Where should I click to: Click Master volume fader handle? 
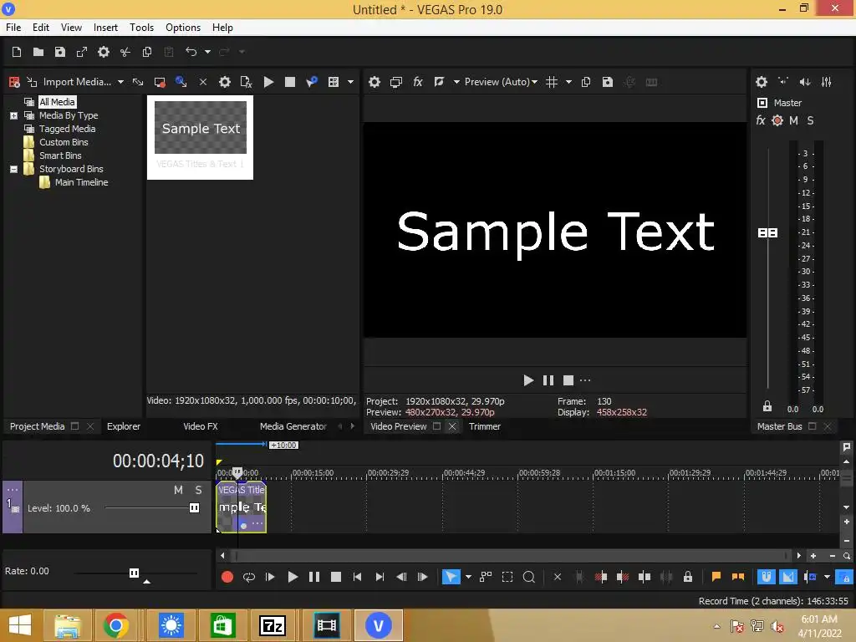tap(768, 233)
